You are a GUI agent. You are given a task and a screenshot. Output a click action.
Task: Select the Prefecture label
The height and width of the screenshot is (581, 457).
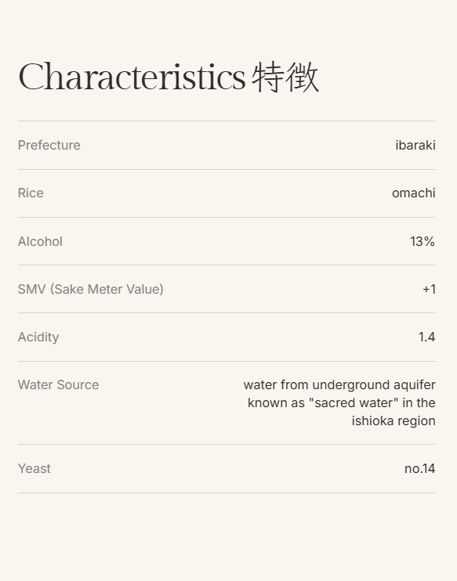pyautogui.click(x=49, y=146)
